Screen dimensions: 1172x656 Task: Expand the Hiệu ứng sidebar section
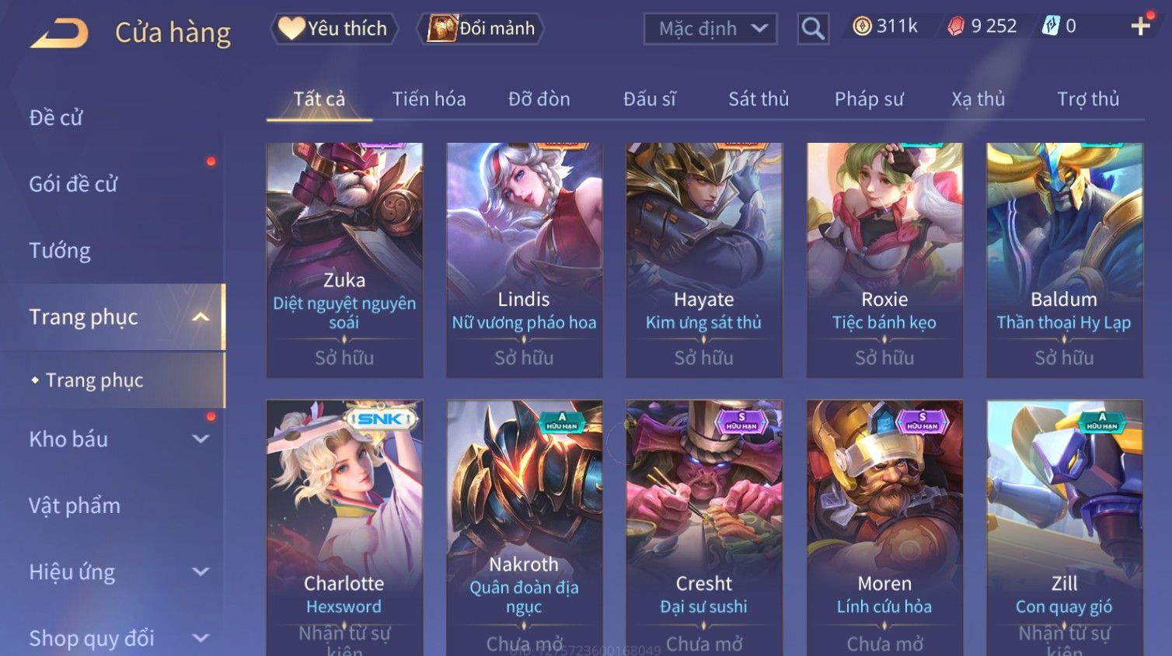coord(201,572)
